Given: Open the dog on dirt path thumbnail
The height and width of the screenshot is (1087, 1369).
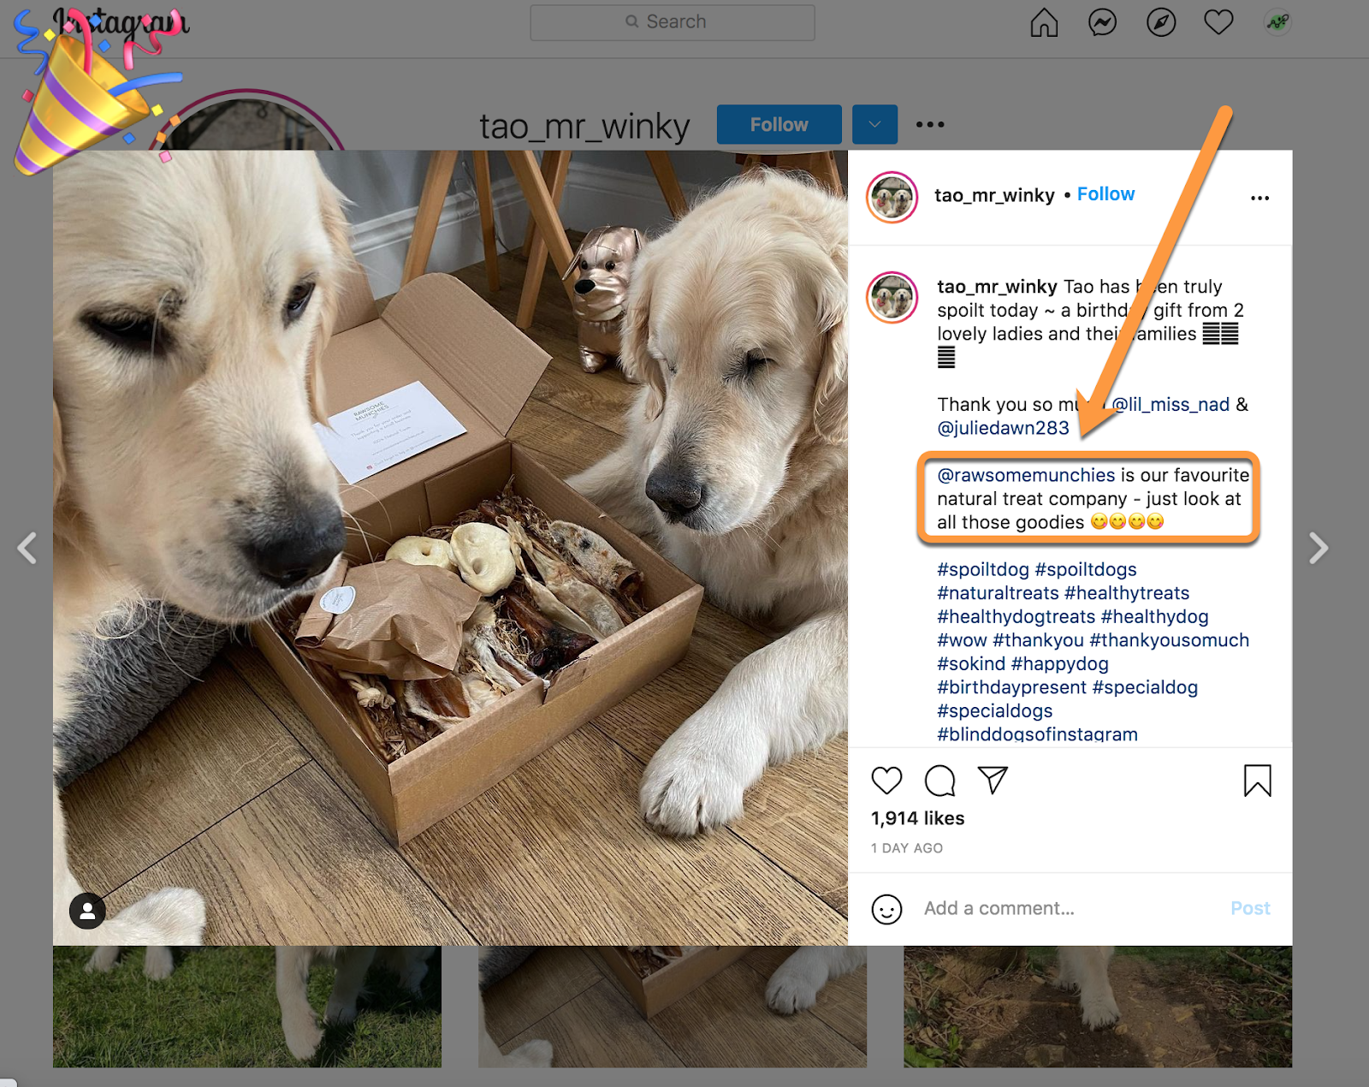Looking at the screenshot, I should (x=1098, y=1007).
